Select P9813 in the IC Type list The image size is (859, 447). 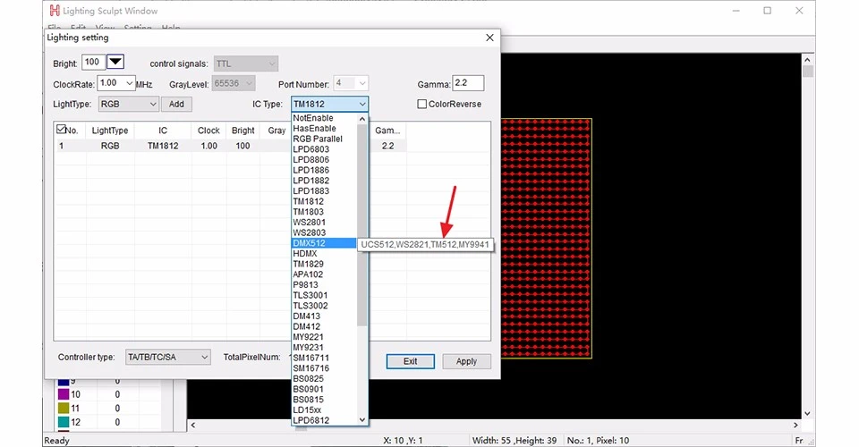tap(324, 284)
